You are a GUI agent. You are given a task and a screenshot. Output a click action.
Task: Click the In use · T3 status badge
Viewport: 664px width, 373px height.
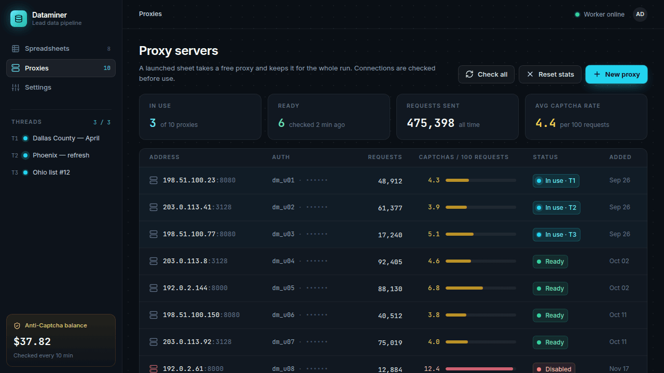point(557,235)
